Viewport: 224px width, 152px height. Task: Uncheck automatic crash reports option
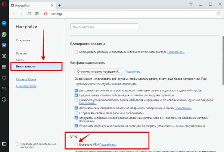click(x=76, y=108)
